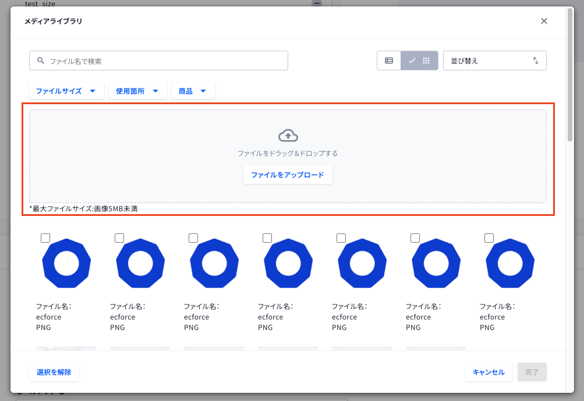Click the 完了 button
This screenshot has width=584, height=401.
[x=532, y=372]
